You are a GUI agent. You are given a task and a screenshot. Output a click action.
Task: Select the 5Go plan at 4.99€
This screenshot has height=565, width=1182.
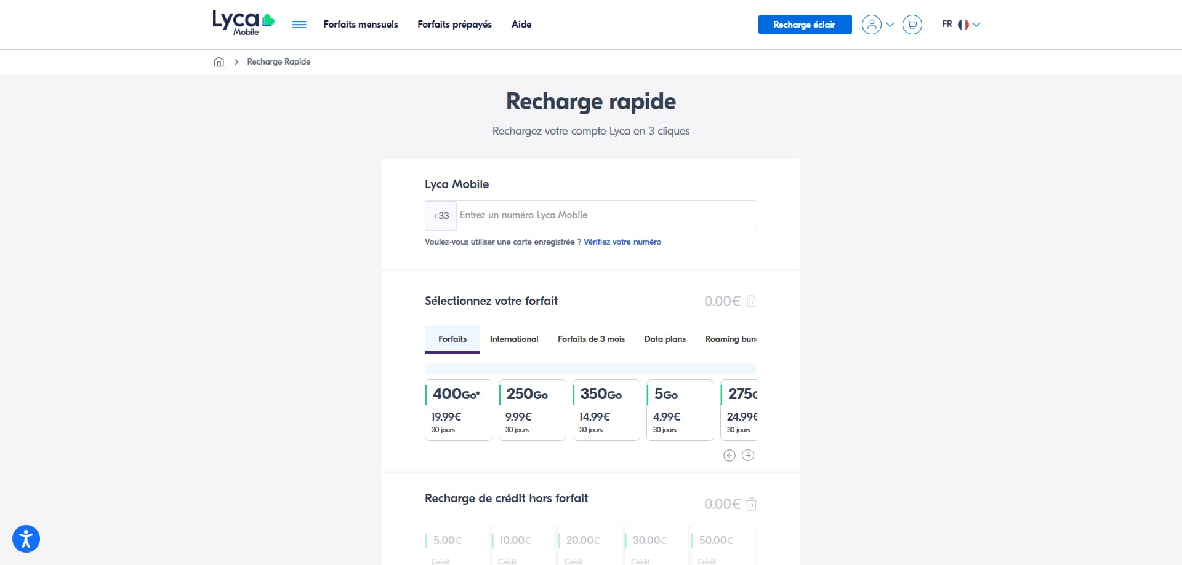(680, 410)
